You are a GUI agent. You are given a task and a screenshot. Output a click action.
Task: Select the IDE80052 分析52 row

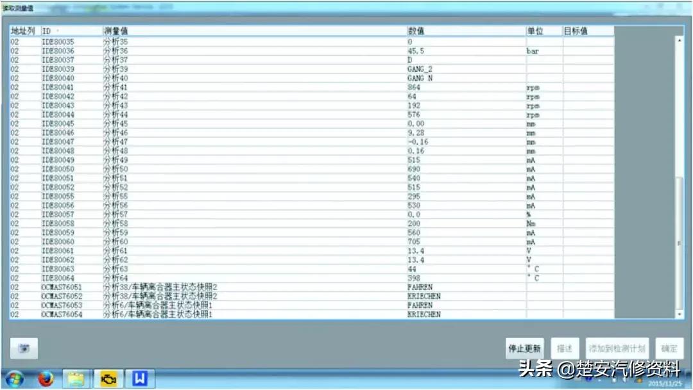click(312, 187)
